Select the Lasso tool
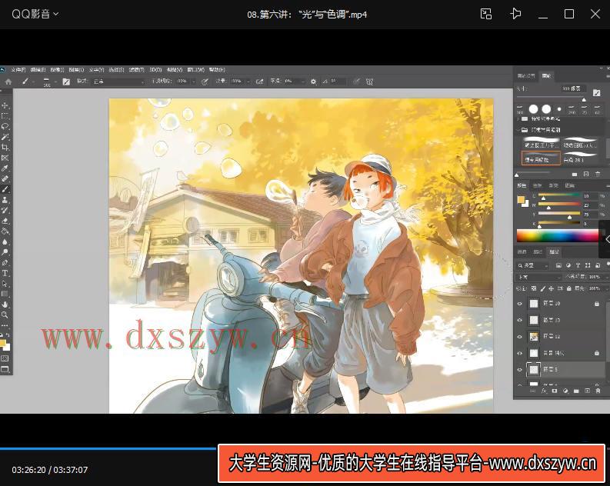 (x=5, y=126)
